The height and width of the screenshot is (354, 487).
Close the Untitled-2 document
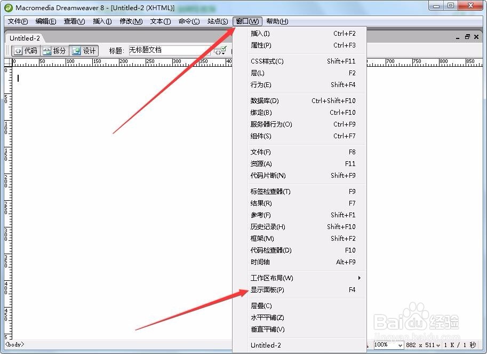476,37
